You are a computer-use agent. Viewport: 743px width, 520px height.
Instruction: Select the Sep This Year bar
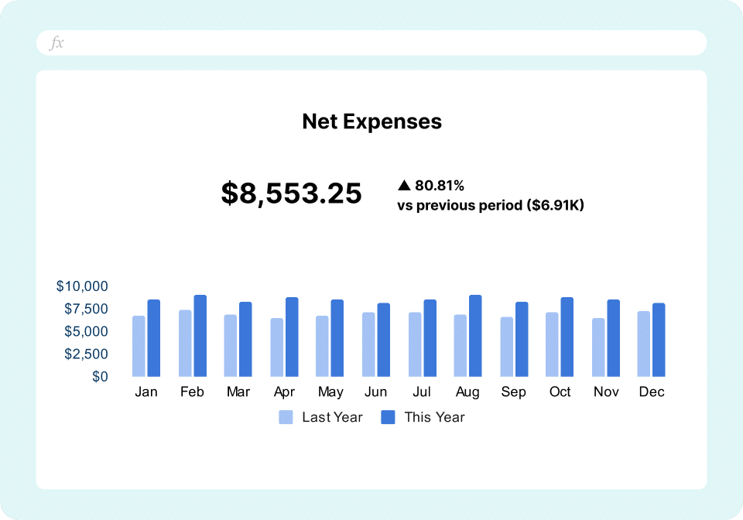pyautogui.click(x=522, y=339)
